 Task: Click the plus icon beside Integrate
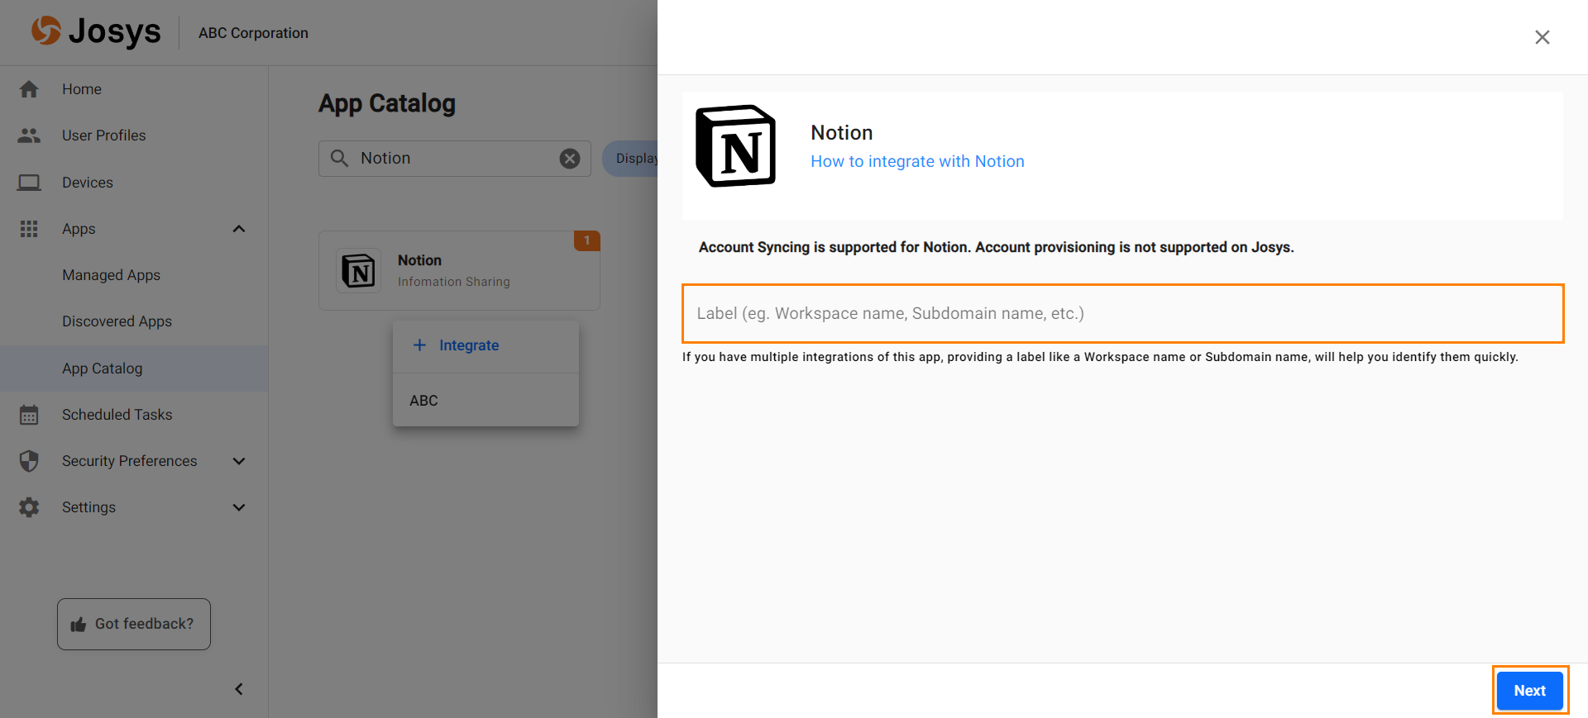pos(419,345)
